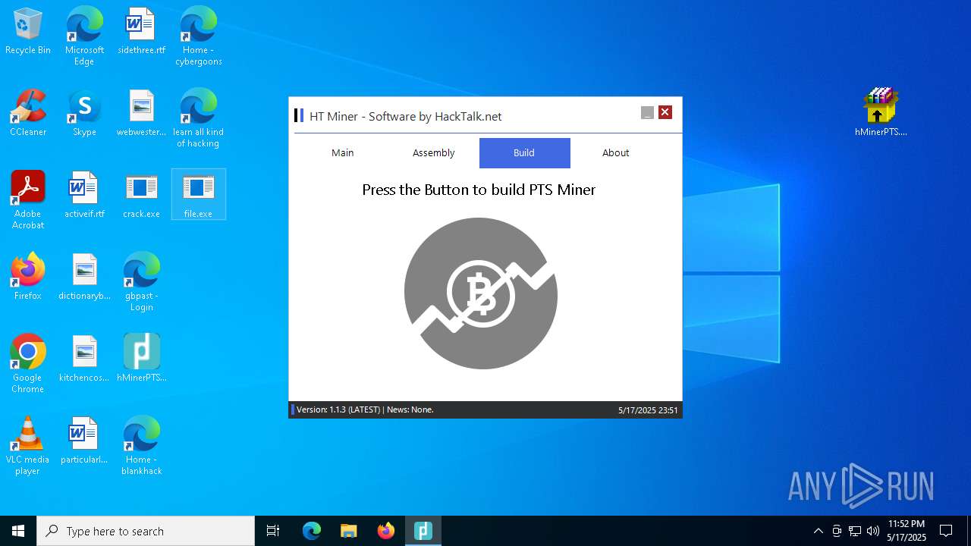This screenshot has height=546, width=971.
Task: Select hMinerPTS WinRAR archive icon
Action: pos(881,112)
